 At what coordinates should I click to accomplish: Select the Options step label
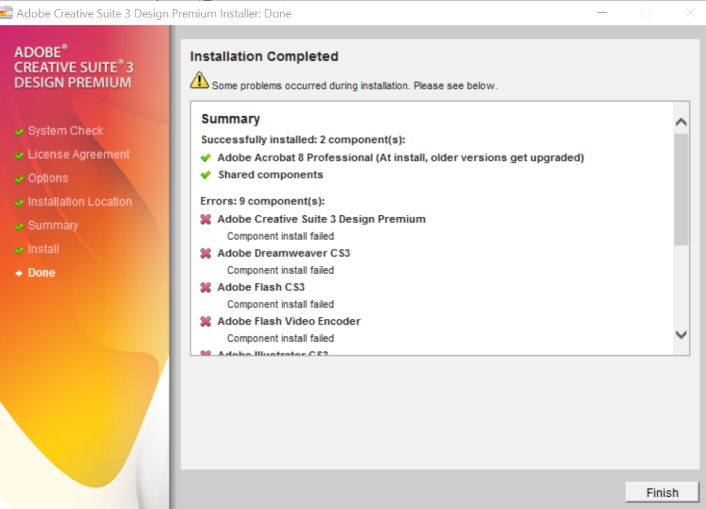[x=48, y=178]
